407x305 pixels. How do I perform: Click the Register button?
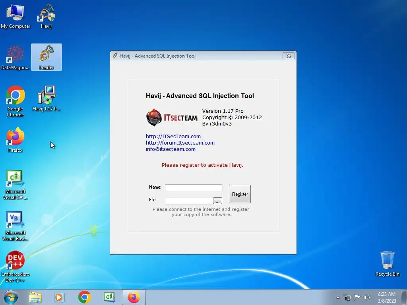click(240, 194)
